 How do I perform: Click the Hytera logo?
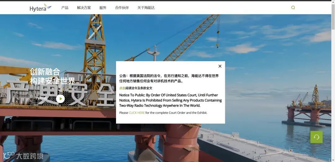point(41,8)
